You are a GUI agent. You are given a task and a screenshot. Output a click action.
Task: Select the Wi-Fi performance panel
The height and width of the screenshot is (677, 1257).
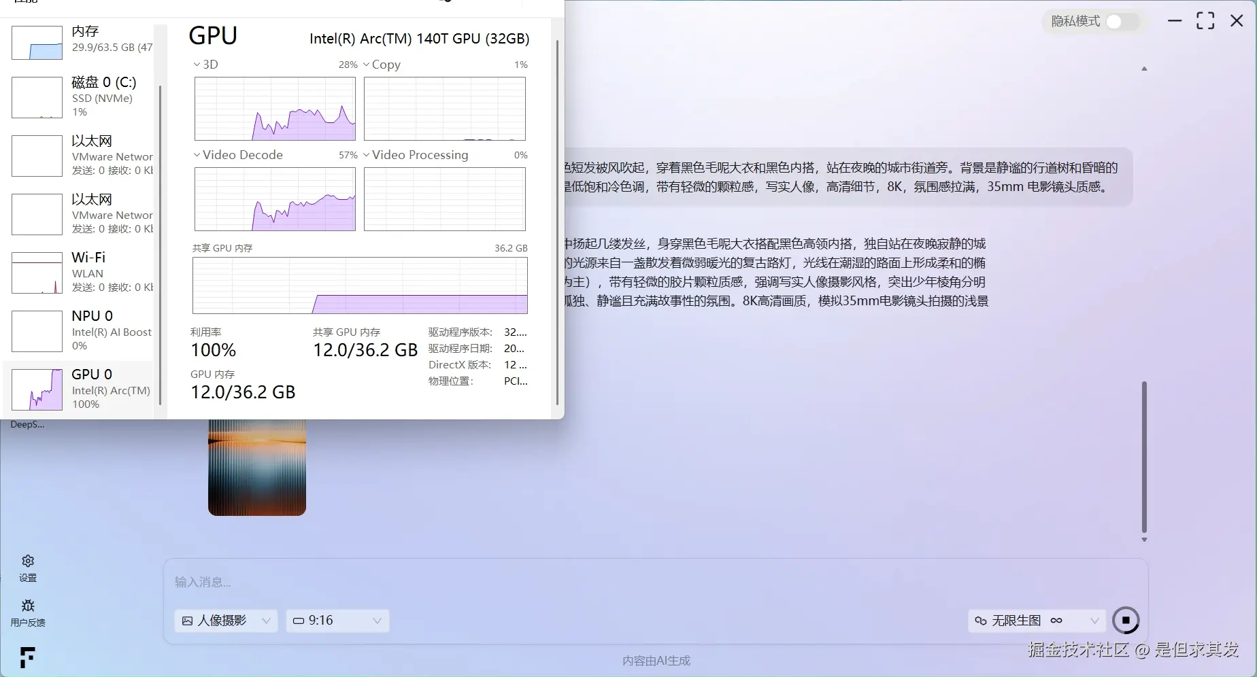(x=82, y=272)
